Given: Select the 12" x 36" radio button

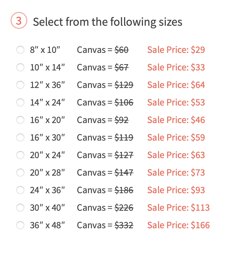Looking at the screenshot, I should (x=20, y=85).
